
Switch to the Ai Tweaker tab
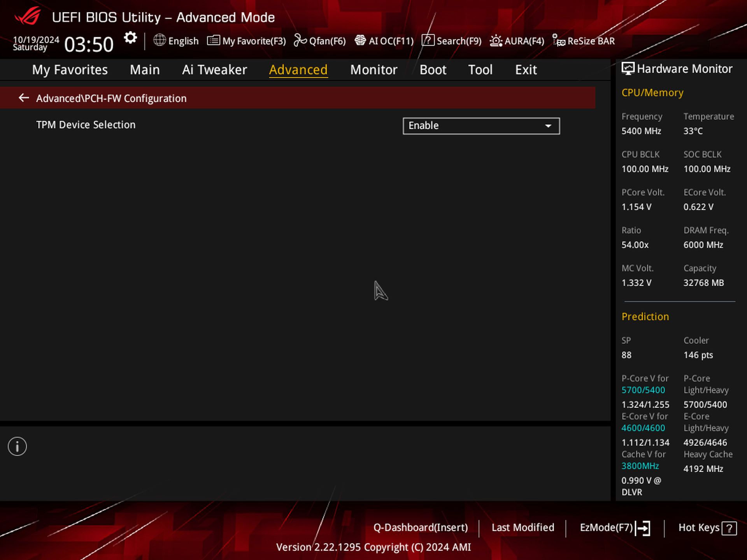(x=214, y=70)
